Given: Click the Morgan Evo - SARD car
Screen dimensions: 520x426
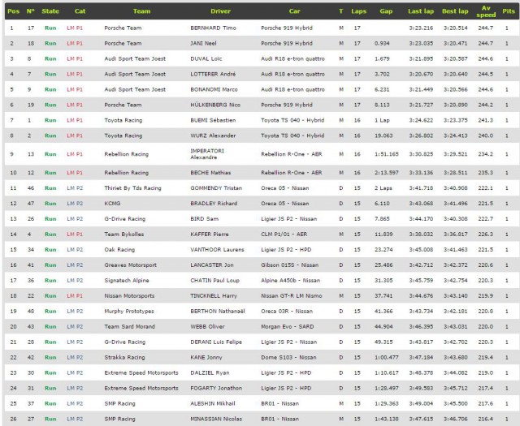Looking at the screenshot, I should tap(287, 327).
